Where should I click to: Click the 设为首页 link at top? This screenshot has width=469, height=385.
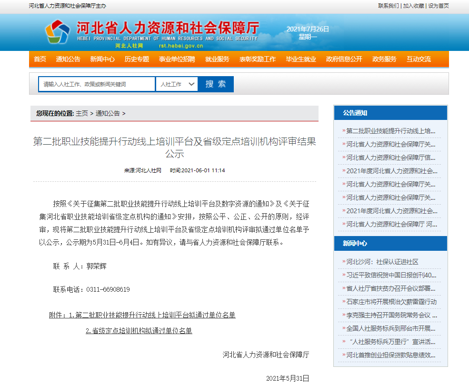coord(439,6)
